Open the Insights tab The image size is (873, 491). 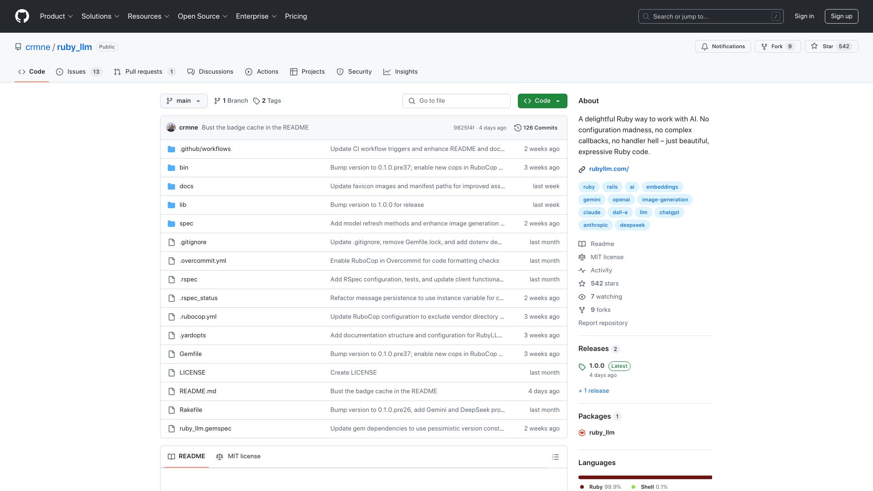(400, 72)
